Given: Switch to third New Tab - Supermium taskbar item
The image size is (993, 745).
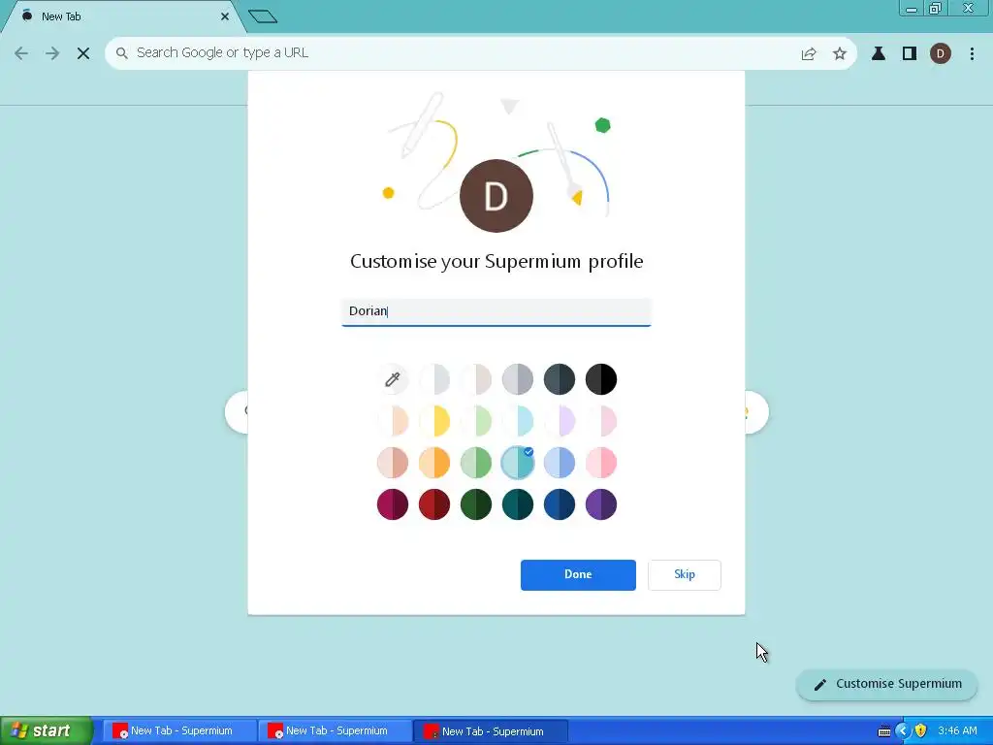Looking at the screenshot, I should (x=491, y=731).
